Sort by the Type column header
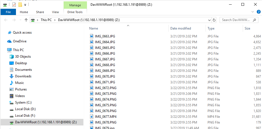262x129 pixels. (x=211, y=28)
